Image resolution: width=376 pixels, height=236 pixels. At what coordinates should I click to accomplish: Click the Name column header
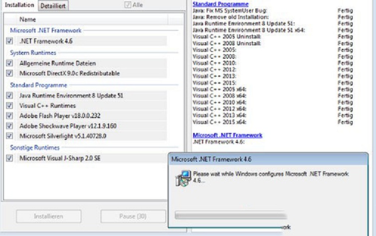tap(27, 19)
